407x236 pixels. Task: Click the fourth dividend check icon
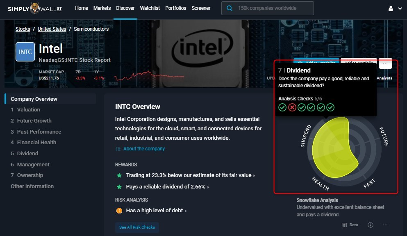coord(311,107)
